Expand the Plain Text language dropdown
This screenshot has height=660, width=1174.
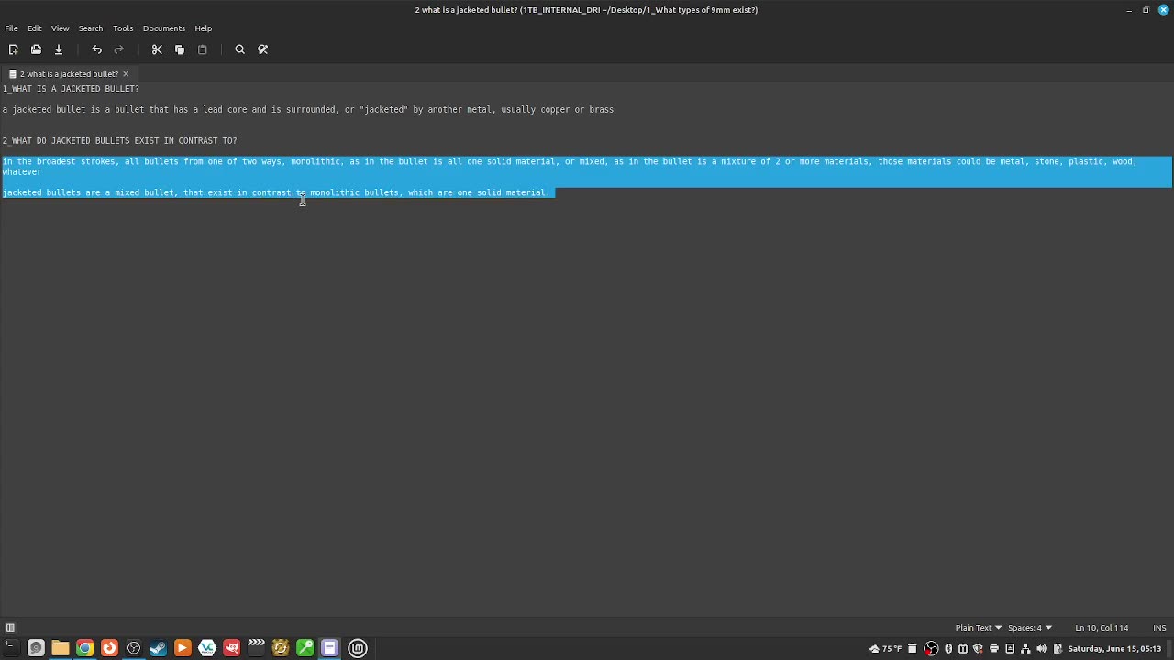978,628
